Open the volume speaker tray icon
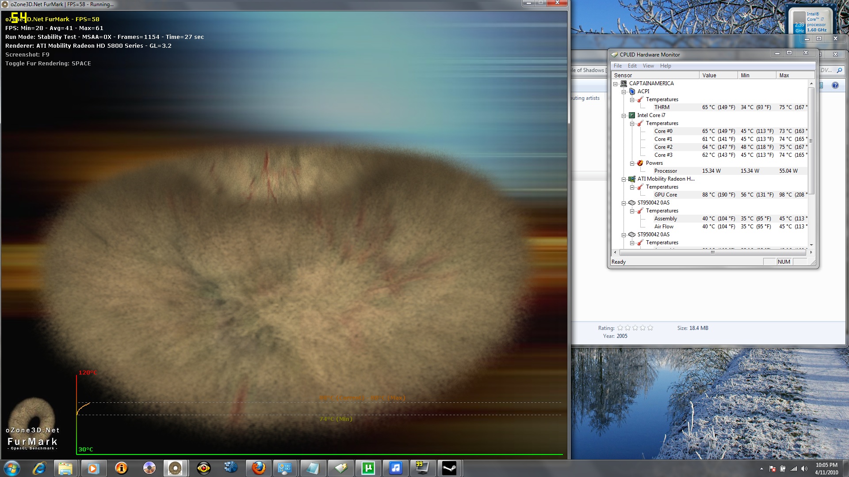 coord(804,469)
